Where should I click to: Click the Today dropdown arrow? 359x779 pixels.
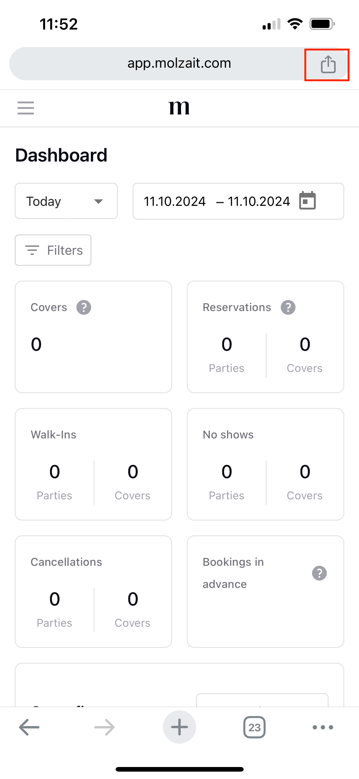[x=98, y=202]
